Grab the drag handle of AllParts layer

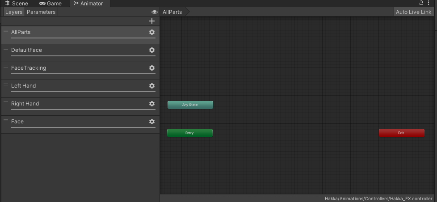click(x=6, y=31)
